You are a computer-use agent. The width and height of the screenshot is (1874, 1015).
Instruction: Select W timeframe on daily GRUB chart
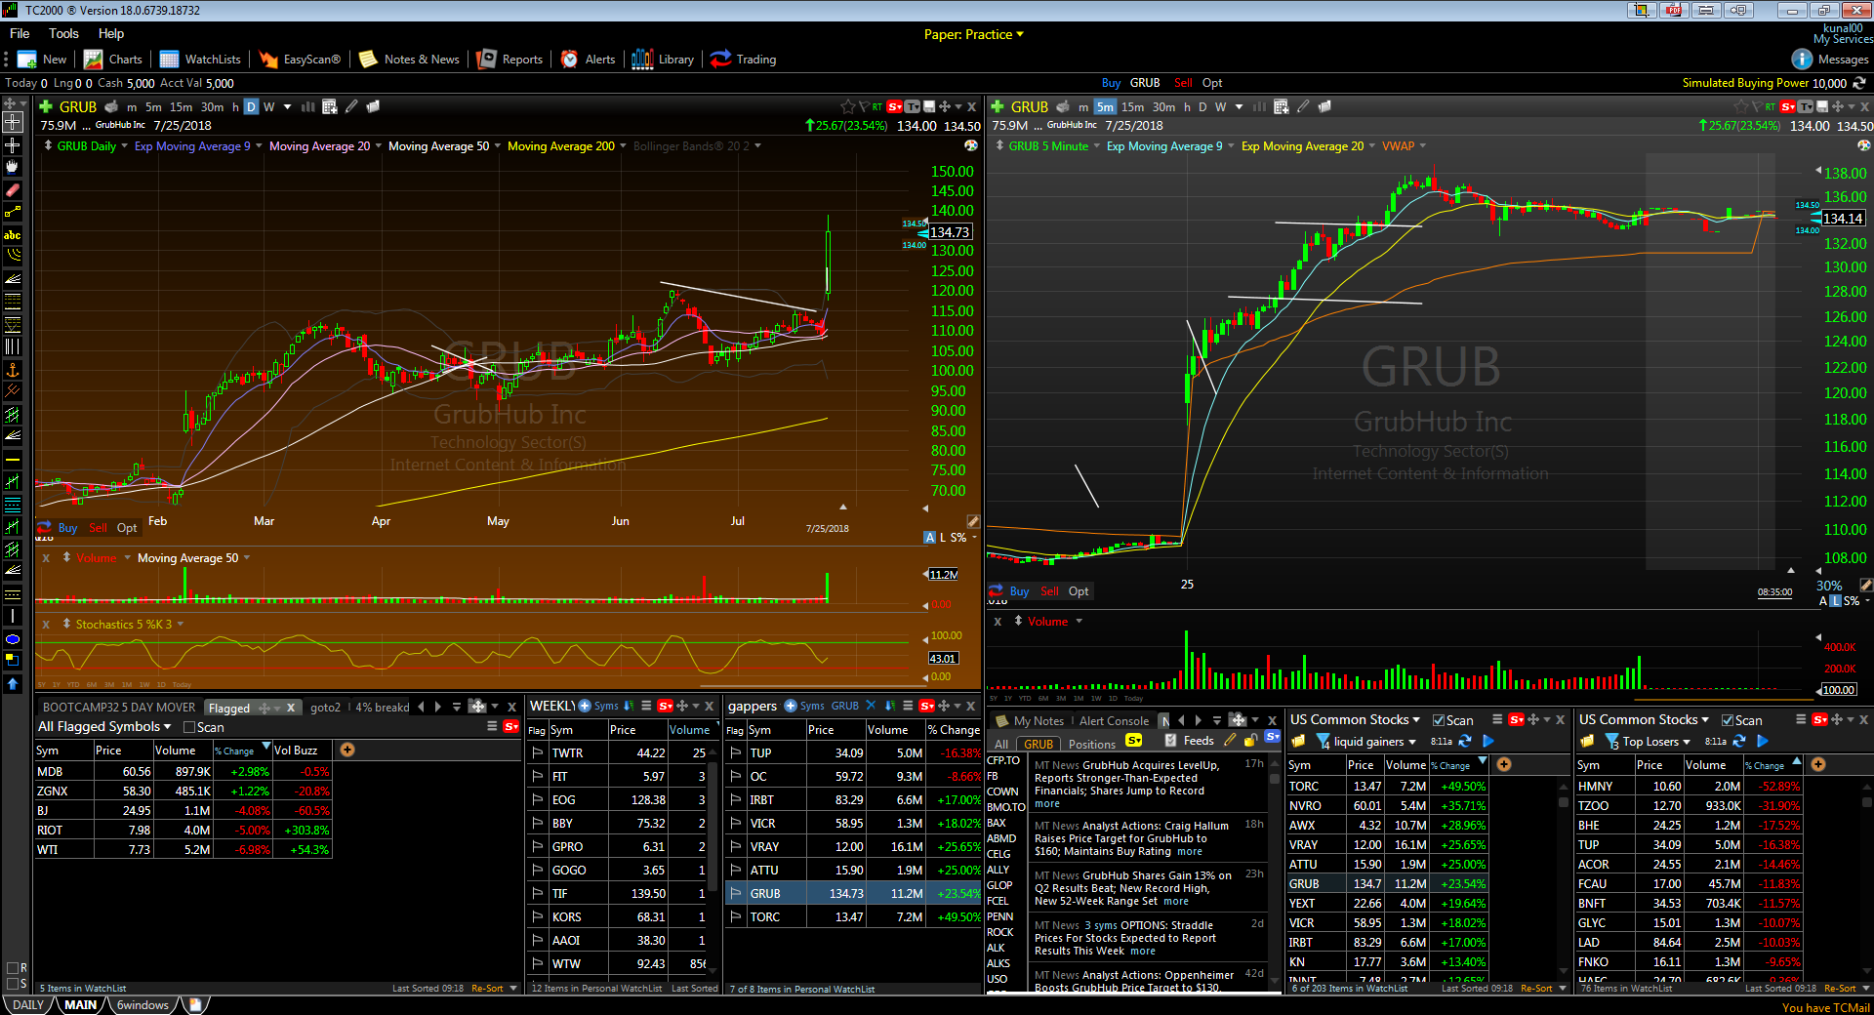point(269,107)
